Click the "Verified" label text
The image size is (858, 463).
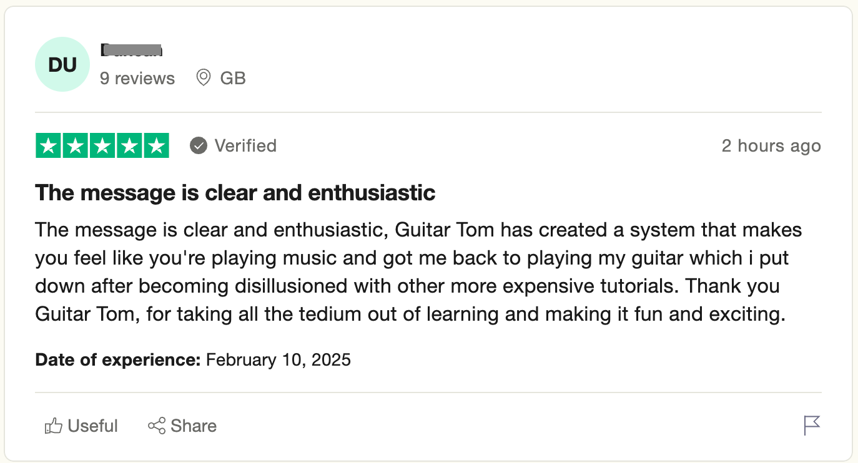245,146
